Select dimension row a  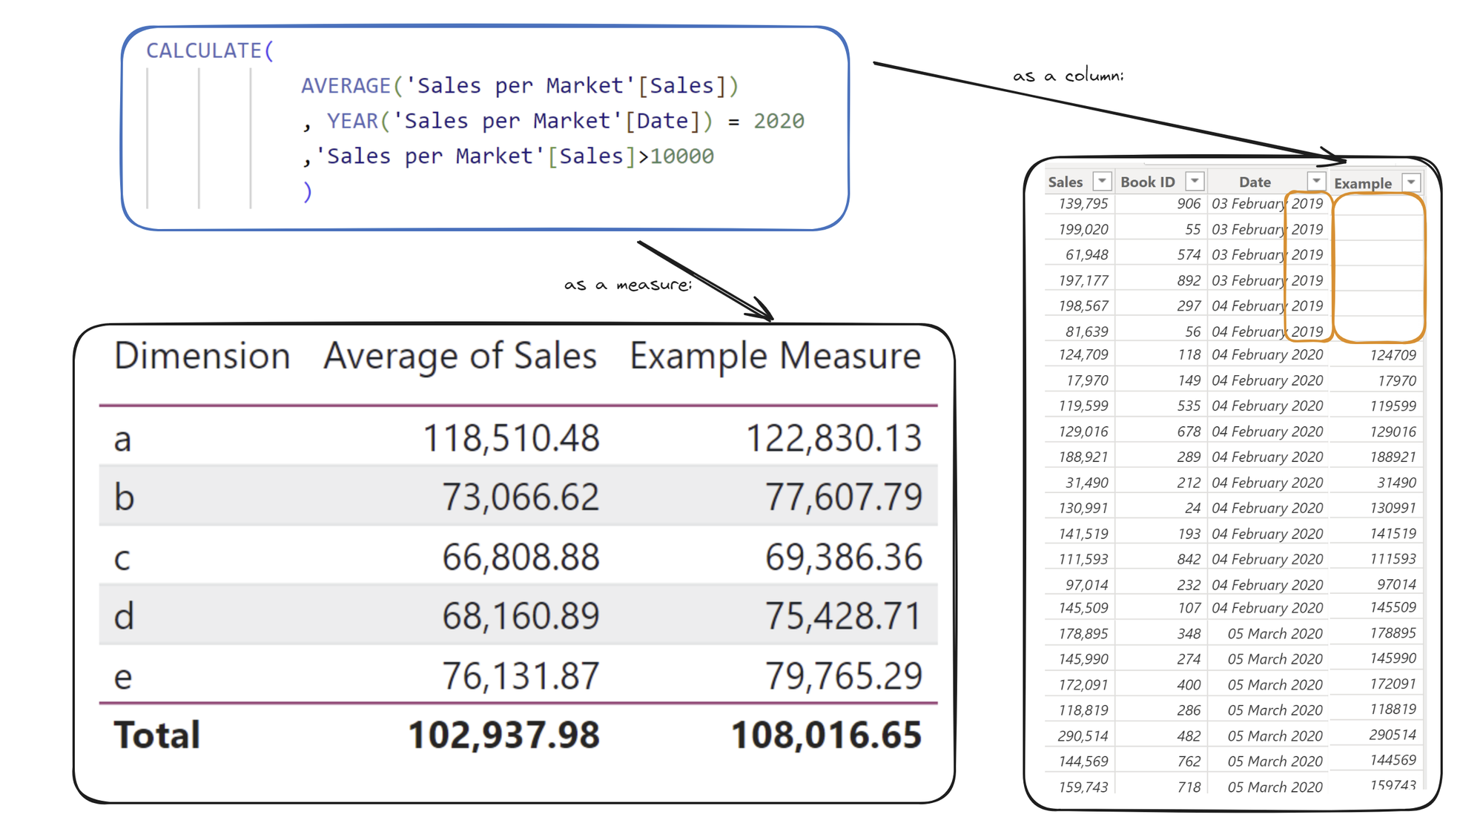[x=123, y=438]
